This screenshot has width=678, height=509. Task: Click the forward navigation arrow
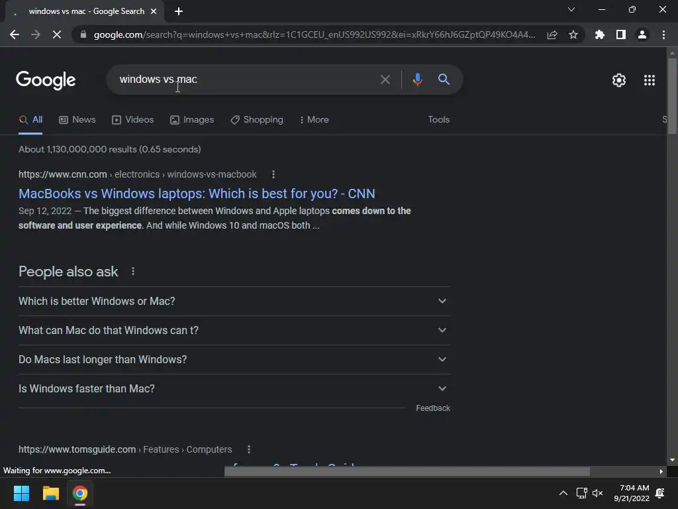coord(36,34)
